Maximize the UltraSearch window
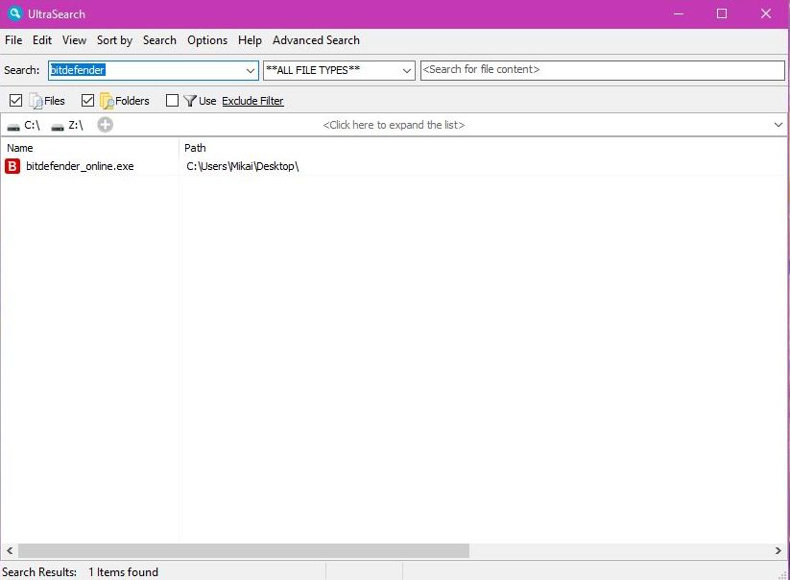The image size is (790, 580). tap(722, 13)
